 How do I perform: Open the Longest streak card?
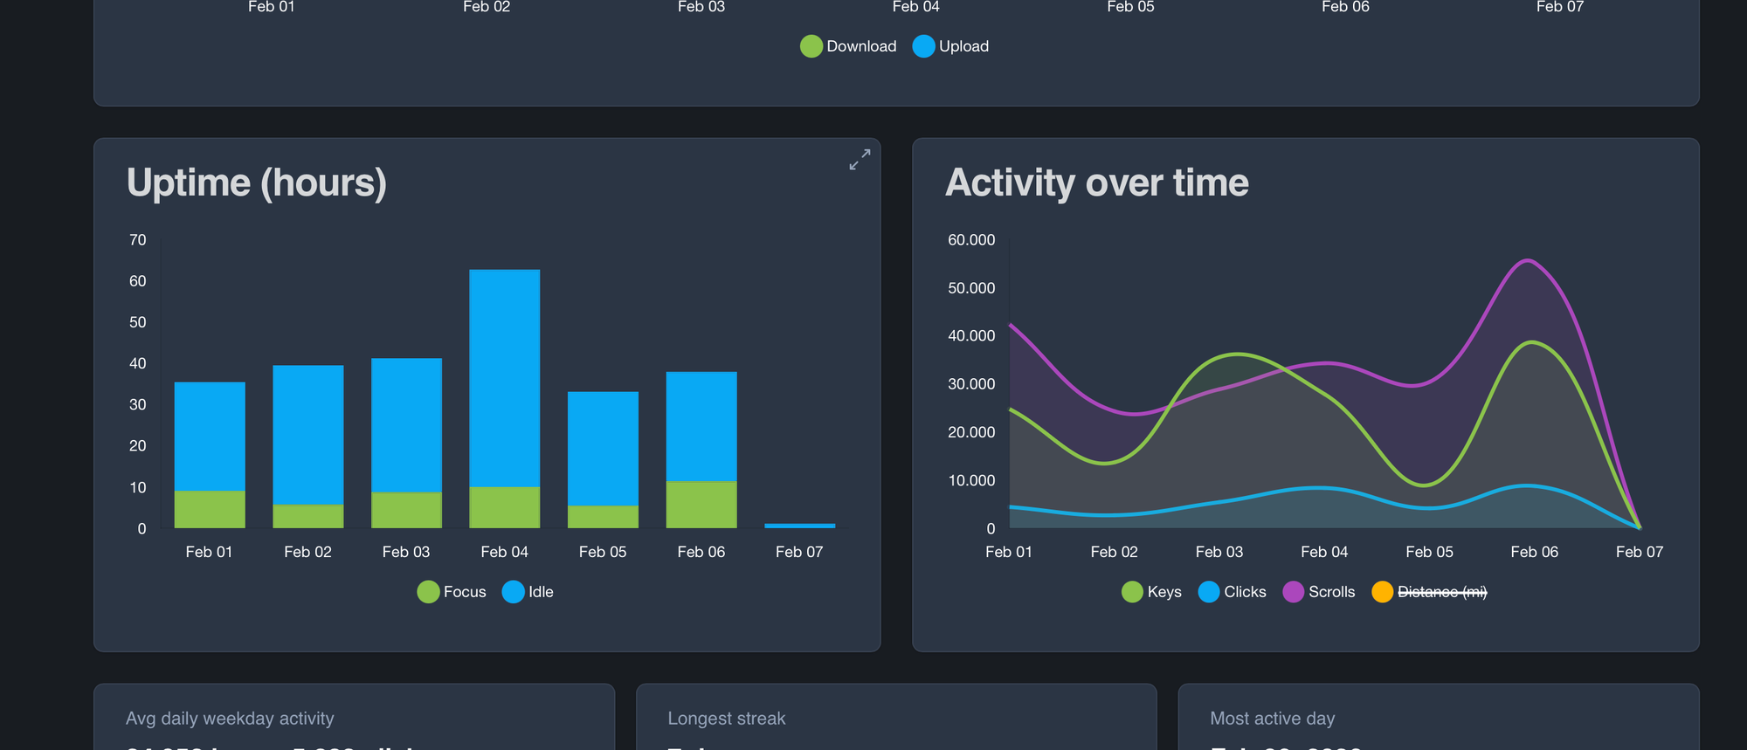tap(896, 719)
